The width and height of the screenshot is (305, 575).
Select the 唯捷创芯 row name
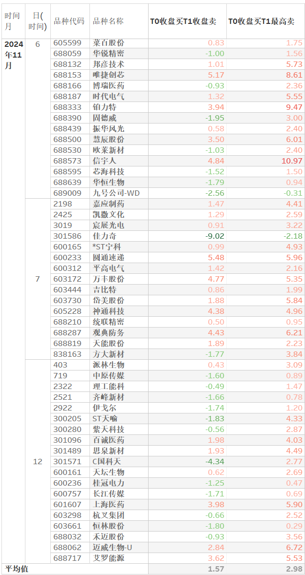point(109,76)
